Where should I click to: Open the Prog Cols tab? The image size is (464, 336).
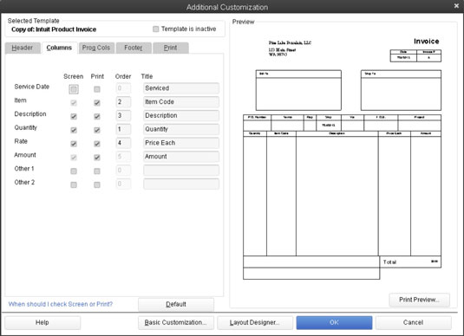click(x=96, y=48)
